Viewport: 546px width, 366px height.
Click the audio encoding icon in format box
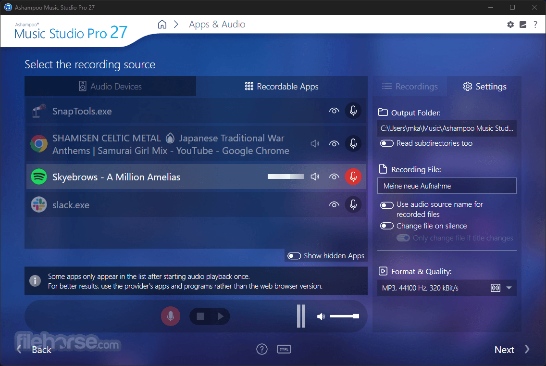pos(496,288)
